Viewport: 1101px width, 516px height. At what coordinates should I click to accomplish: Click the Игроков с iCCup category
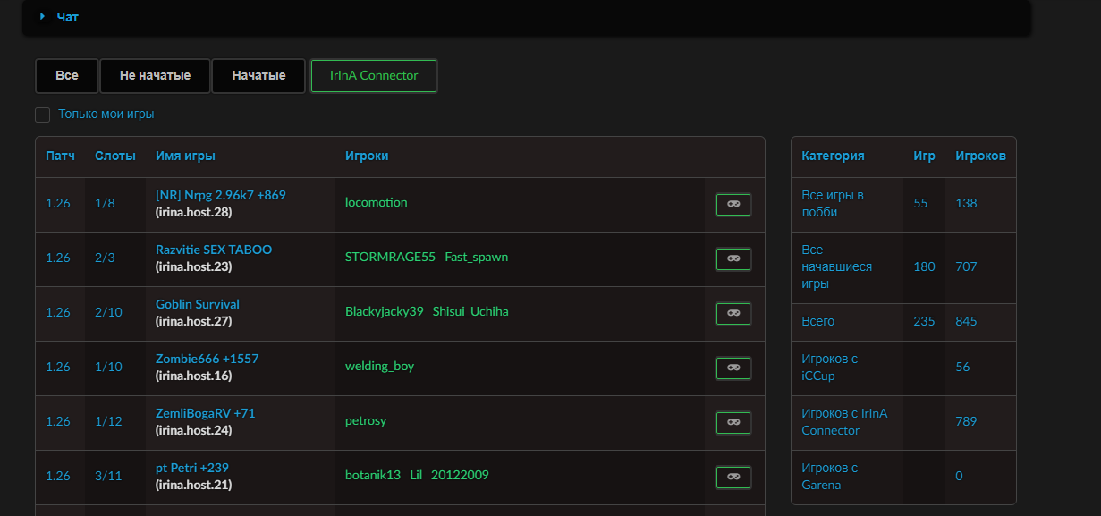coord(830,367)
